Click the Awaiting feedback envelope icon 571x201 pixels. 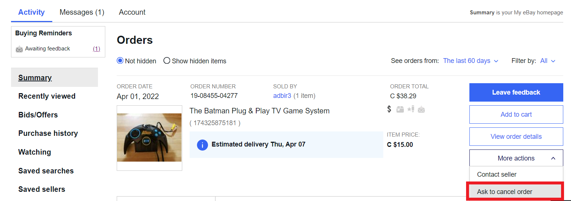click(x=19, y=49)
